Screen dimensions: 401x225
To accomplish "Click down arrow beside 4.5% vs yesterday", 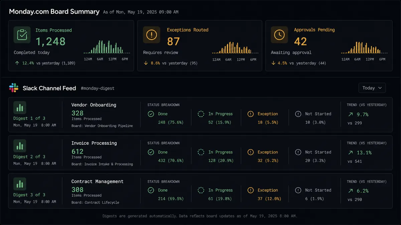I will 273,63.
